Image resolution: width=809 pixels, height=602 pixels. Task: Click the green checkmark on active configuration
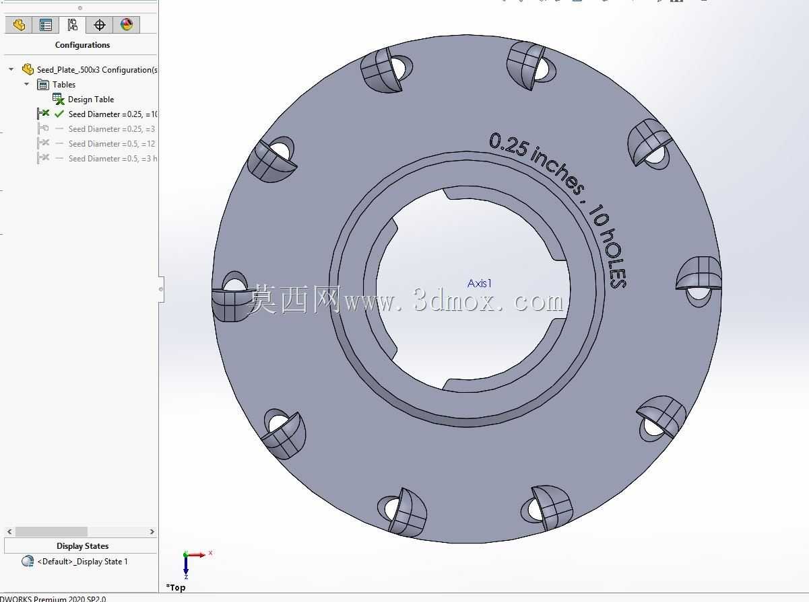tap(59, 114)
